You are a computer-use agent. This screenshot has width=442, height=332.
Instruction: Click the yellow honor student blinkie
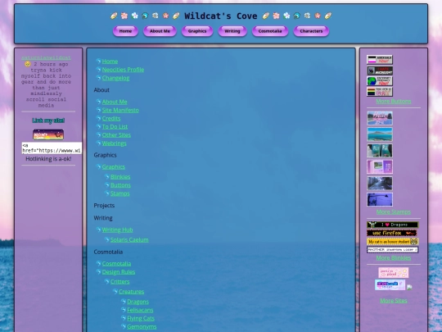[392, 241]
